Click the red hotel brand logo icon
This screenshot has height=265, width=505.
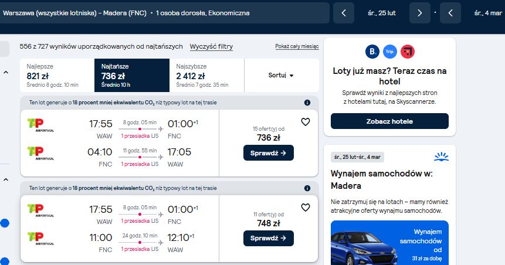[408, 52]
